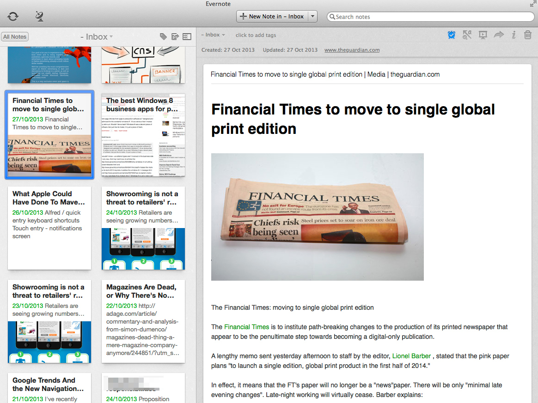
Task: Click the line 'The Financial Times: moving to single global'
Action: (292, 308)
